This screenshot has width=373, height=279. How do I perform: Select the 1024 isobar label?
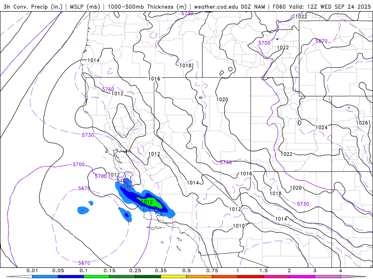point(322,127)
